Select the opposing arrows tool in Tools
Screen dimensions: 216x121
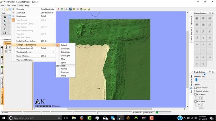point(5,25)
